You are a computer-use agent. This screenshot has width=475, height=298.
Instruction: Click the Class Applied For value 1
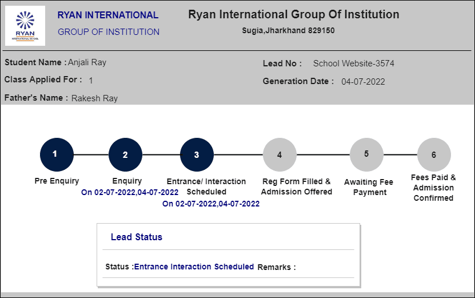tap(91, 81)
